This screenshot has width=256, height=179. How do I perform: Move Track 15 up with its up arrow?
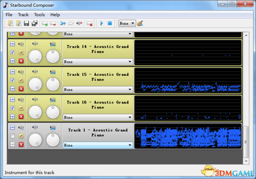[12, 72]
